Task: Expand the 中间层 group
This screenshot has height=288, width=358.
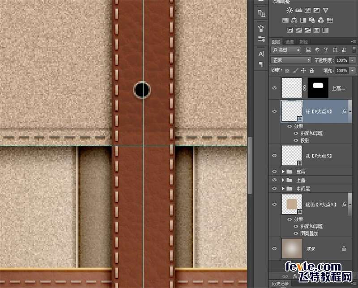Action: (x=283, y=189)
